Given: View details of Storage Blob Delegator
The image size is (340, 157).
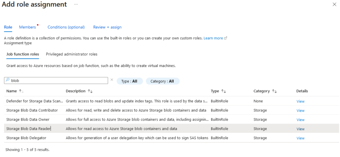Looking at the screenshot, I should tap(300, 138).
